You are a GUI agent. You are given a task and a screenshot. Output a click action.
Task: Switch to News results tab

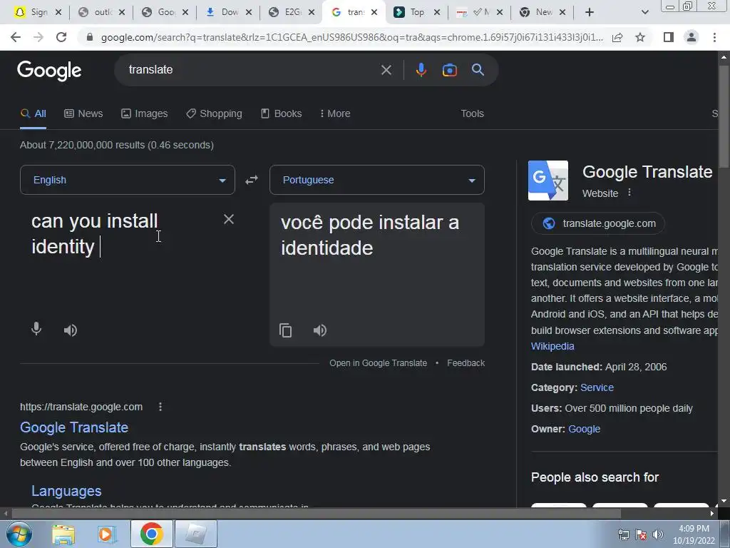[x=83, y=113]
